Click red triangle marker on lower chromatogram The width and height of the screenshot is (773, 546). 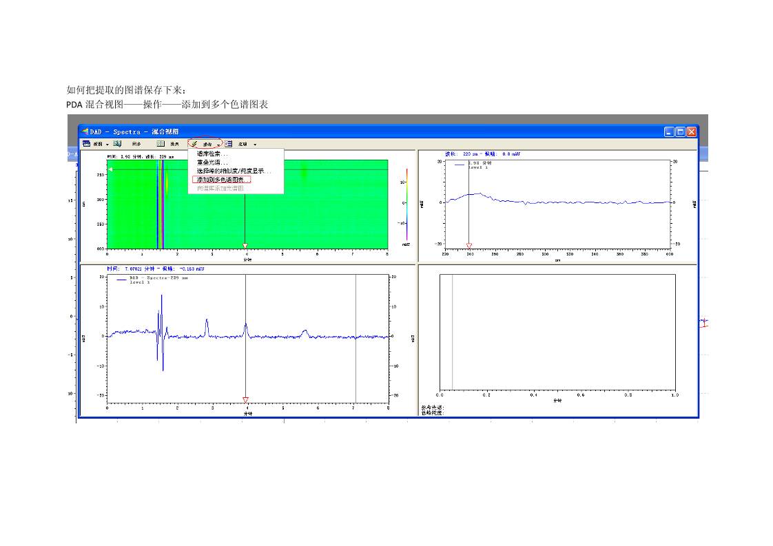click(x=245, y=399)
